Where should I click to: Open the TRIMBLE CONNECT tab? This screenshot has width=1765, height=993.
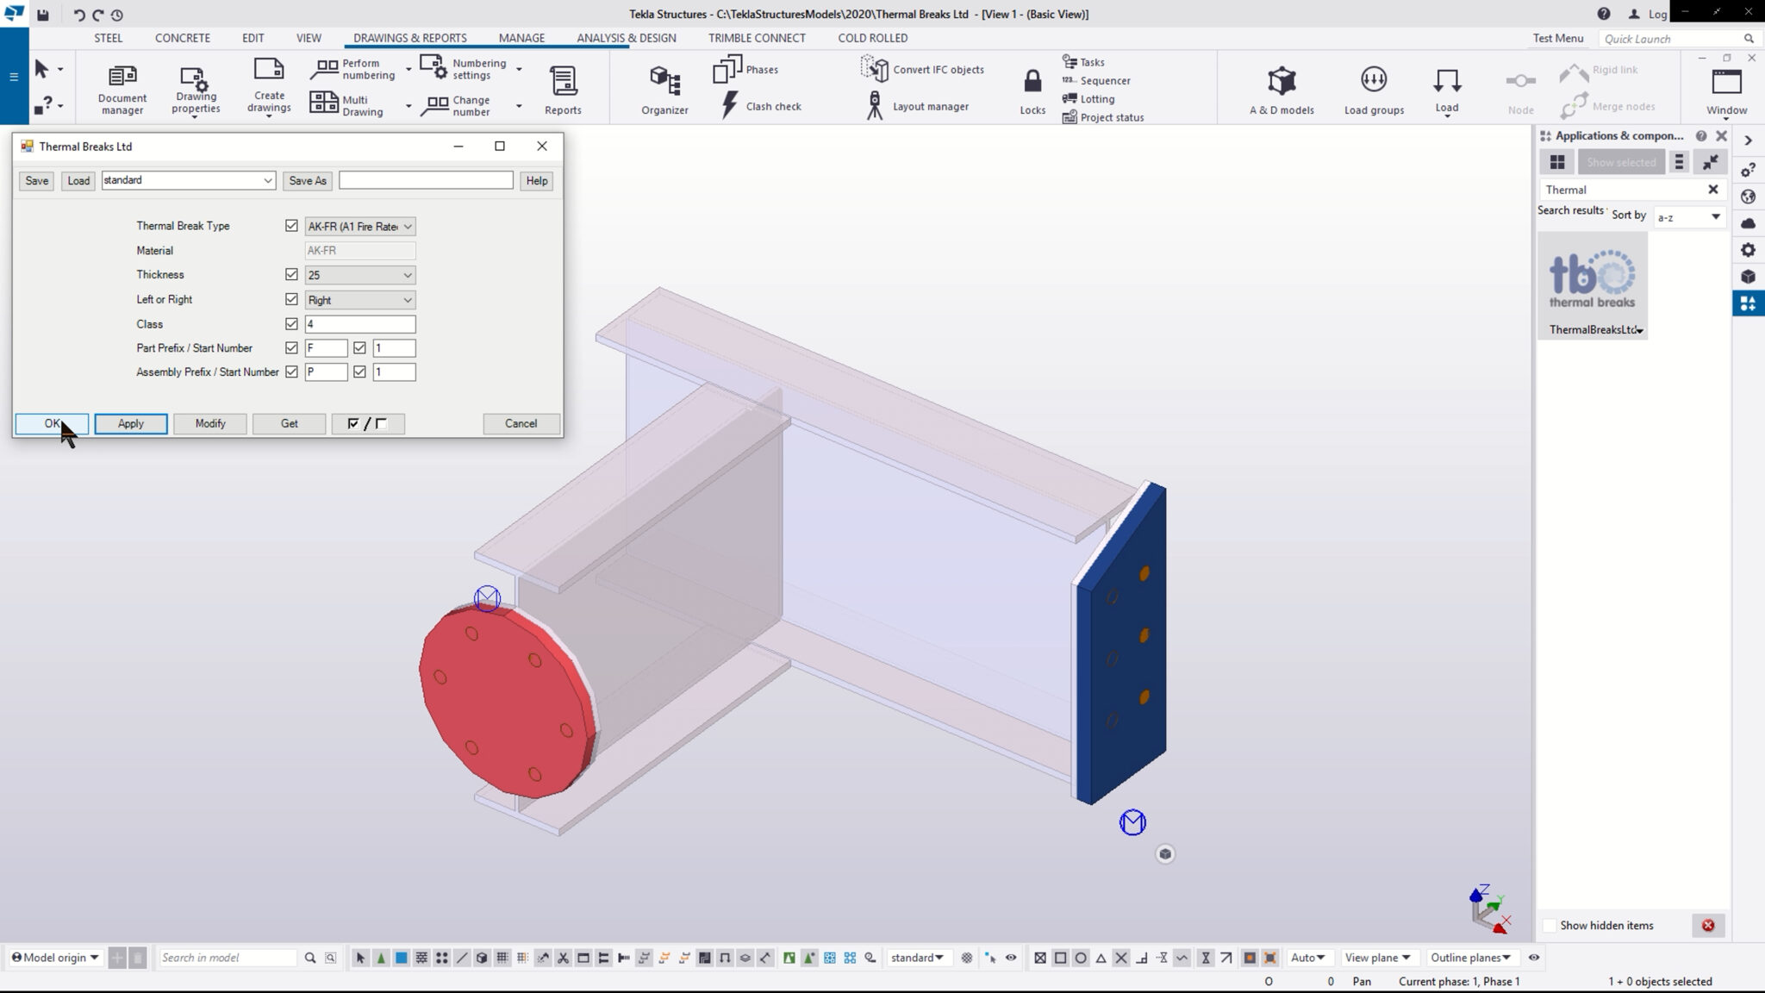[757, 38]
